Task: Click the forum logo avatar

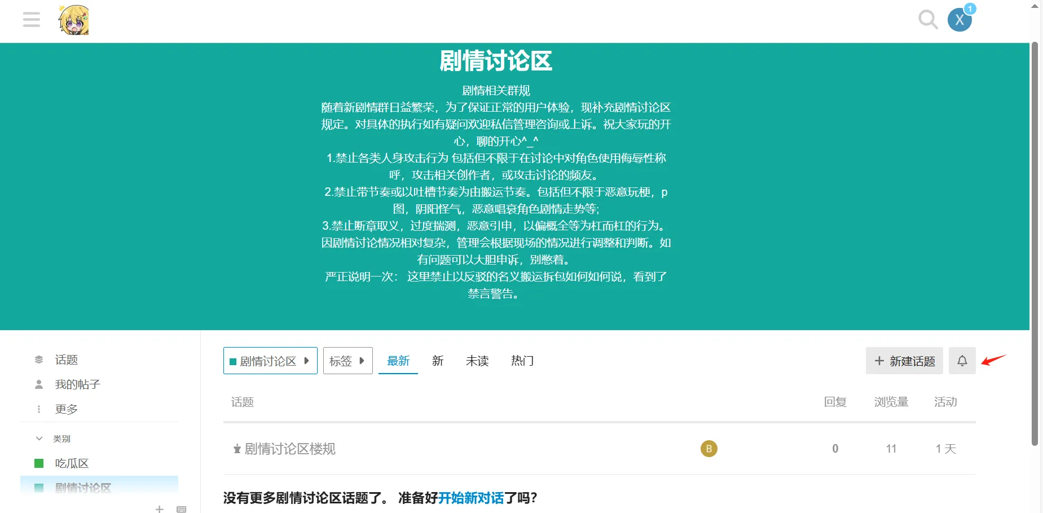Action: (x=74, y=20)
